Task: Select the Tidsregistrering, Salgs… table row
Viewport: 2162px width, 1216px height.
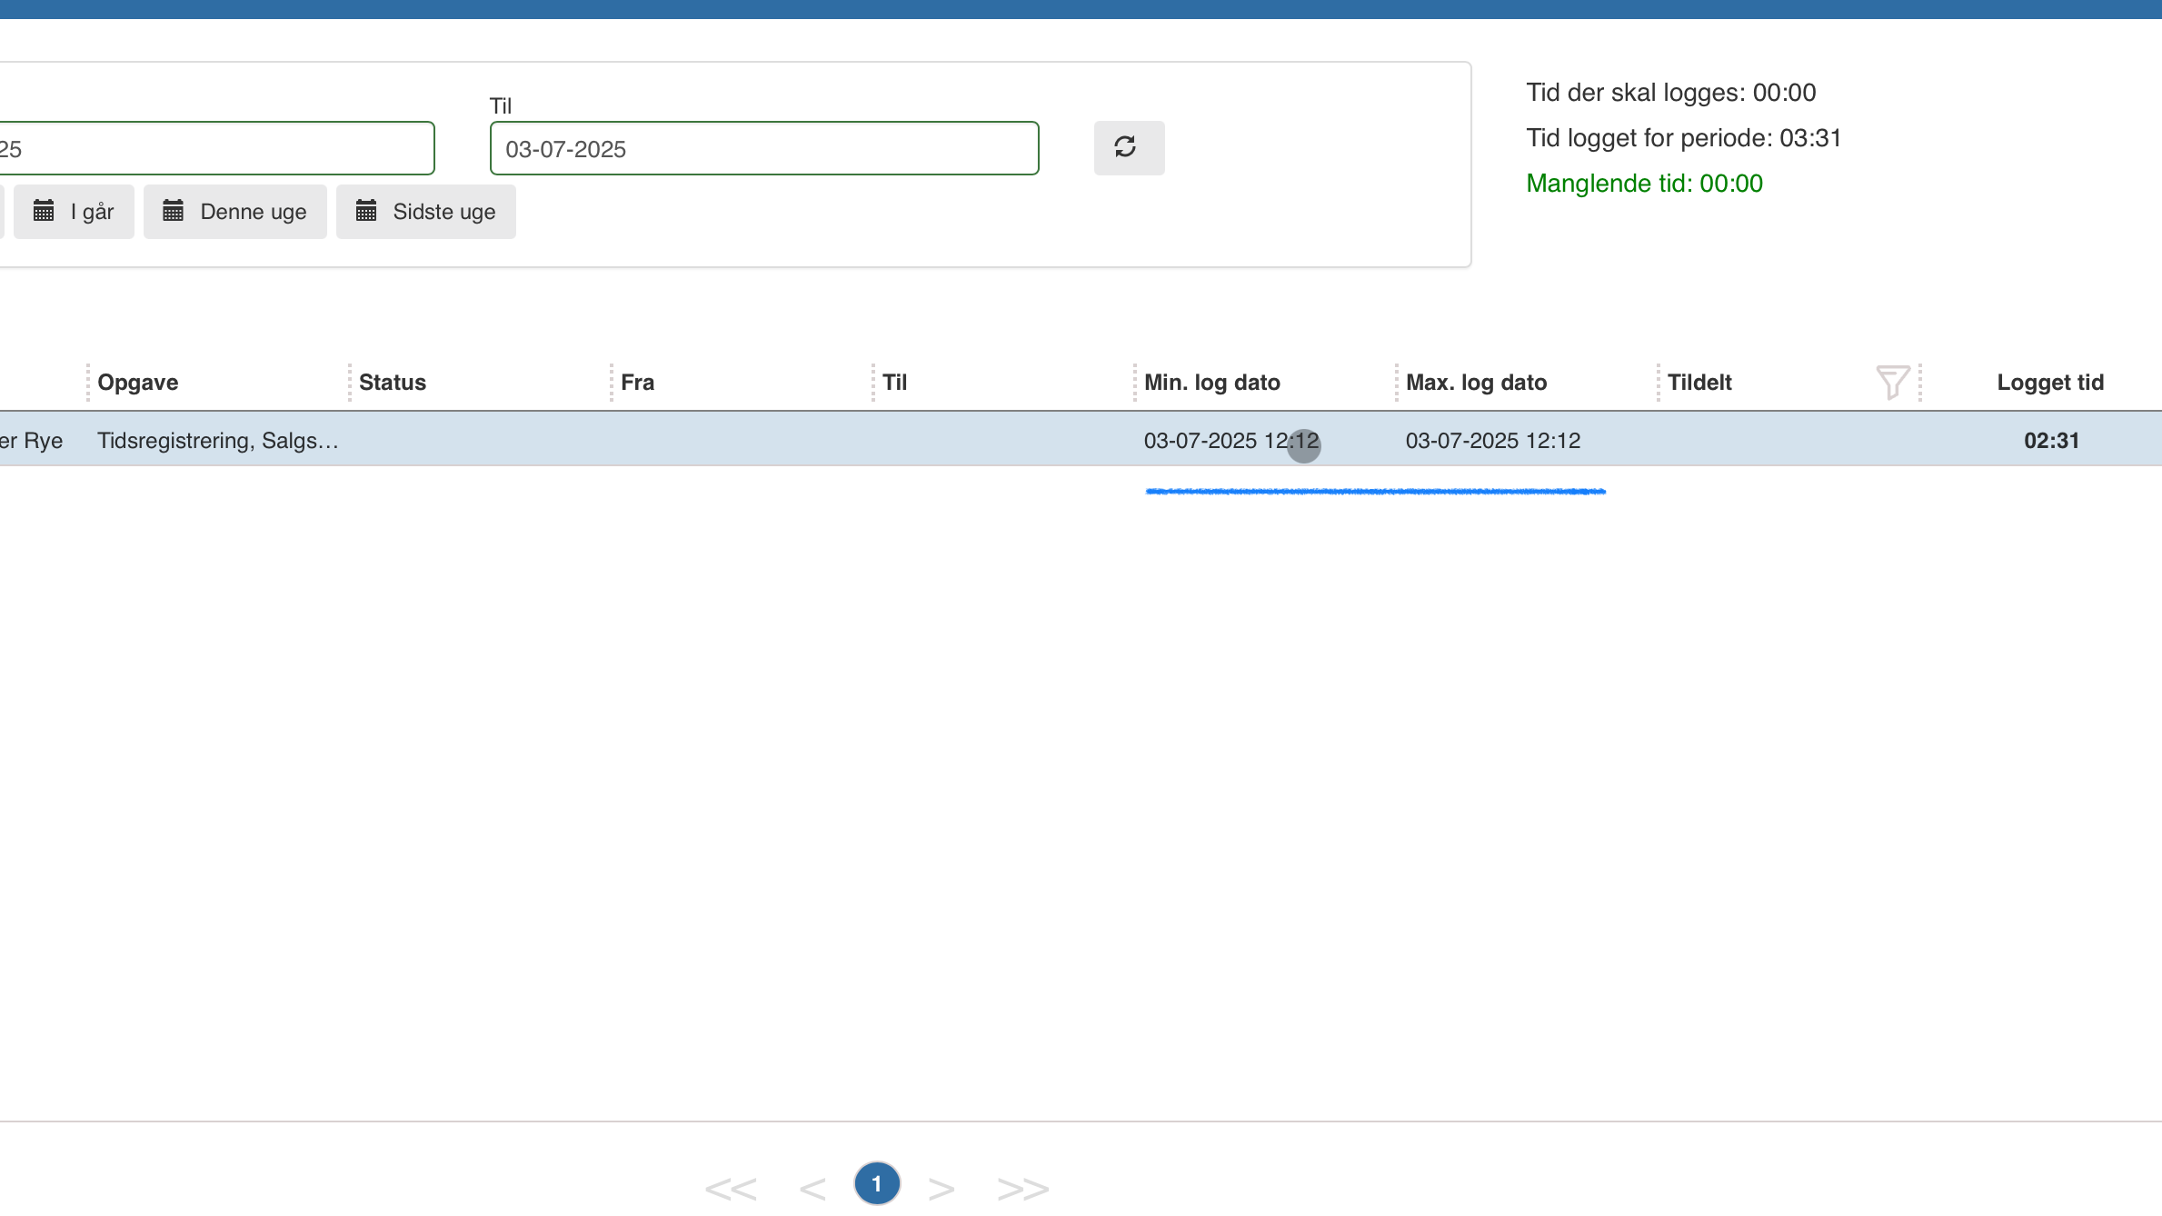Action: click(x=218, y=441)
